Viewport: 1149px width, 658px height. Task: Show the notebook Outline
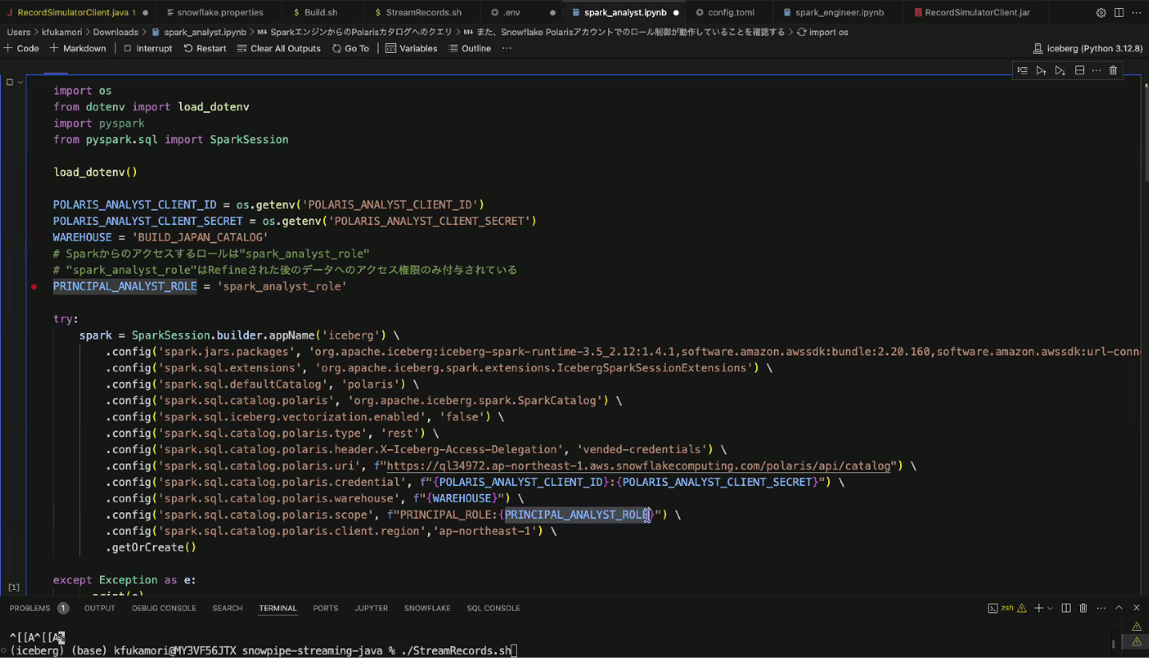(x=470, y=48)
